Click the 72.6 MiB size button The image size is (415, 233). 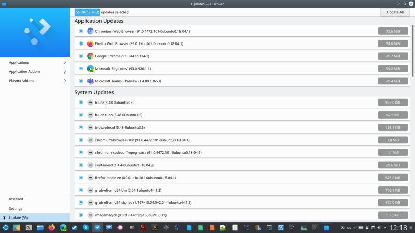393,31
